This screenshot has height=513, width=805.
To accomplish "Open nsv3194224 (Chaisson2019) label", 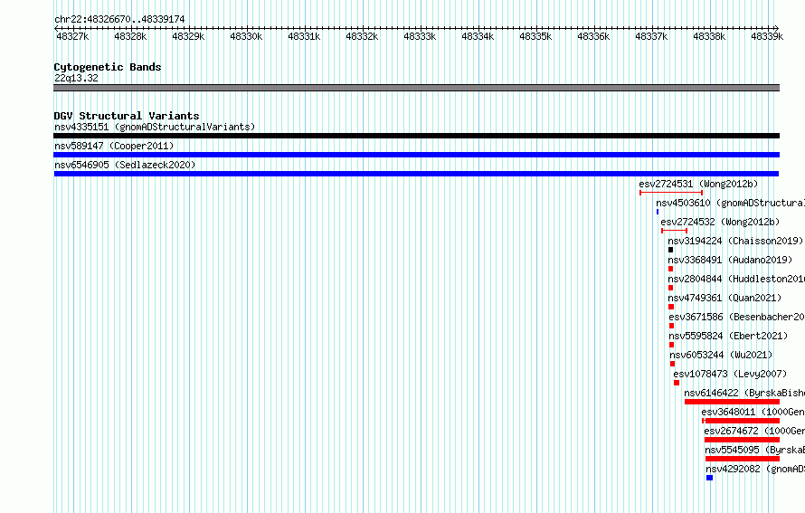I will point(735,241).
